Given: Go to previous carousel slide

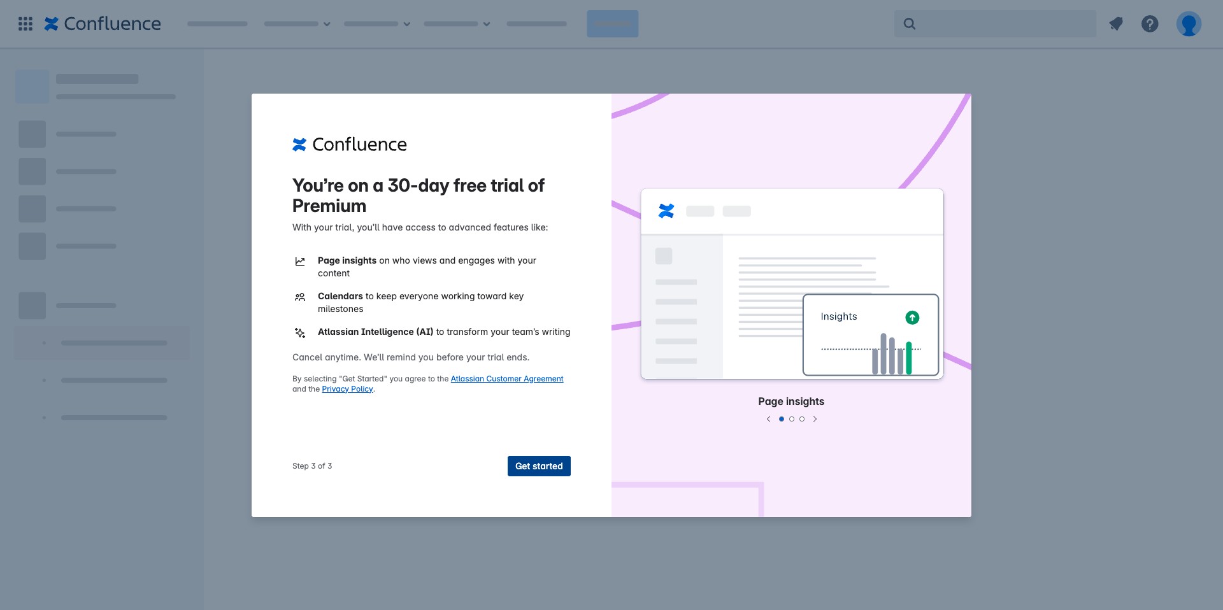Looking at the screenshot, I should coord(769,419).
